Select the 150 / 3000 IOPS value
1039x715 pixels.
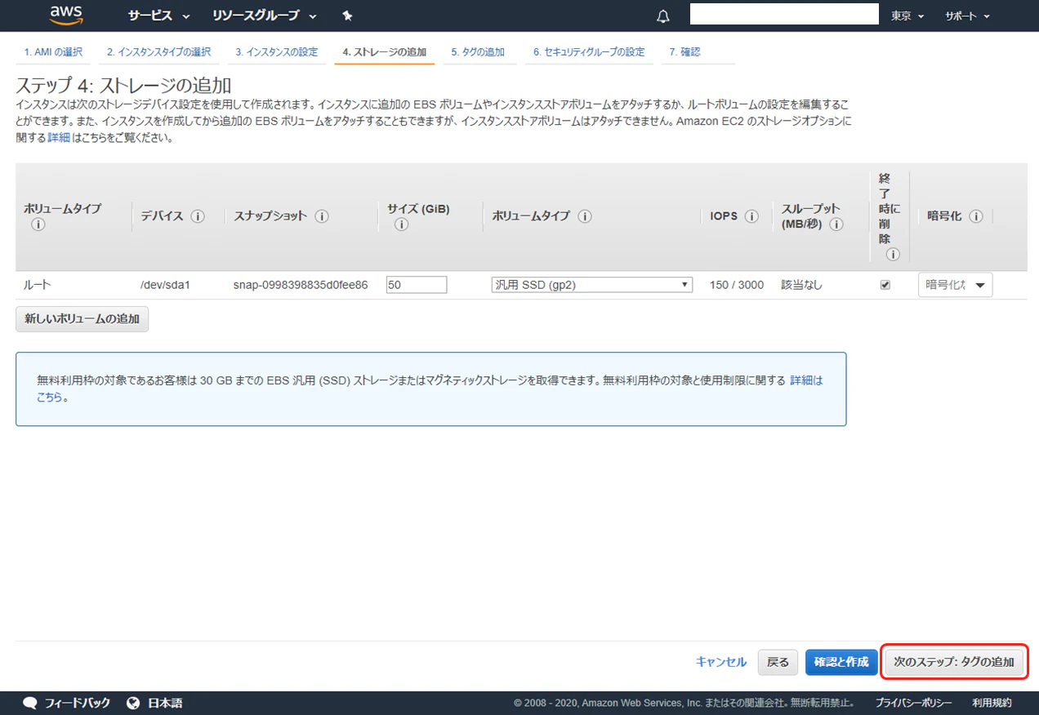738,285
